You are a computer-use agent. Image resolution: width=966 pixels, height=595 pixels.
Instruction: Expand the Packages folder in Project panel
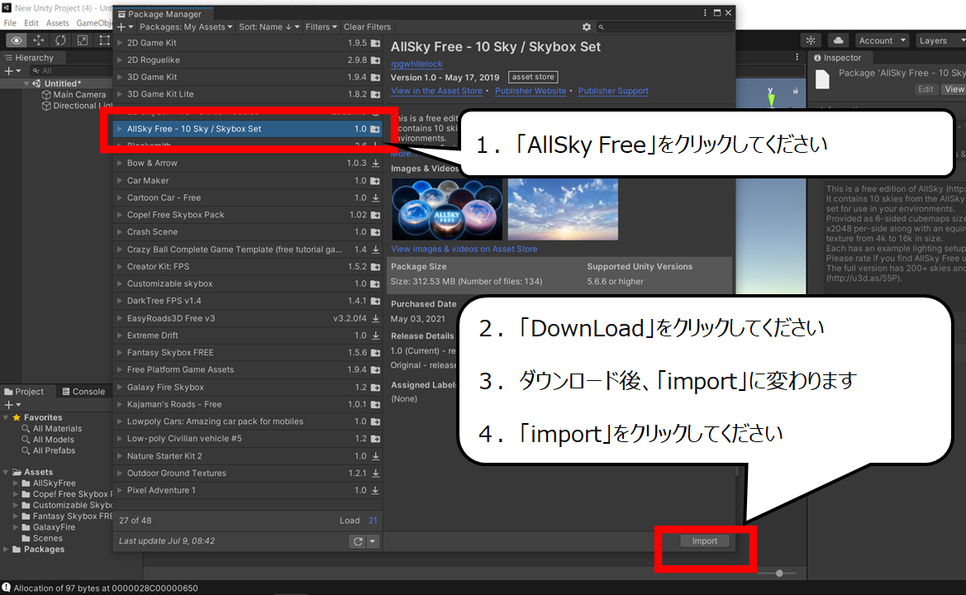(6, 550)
